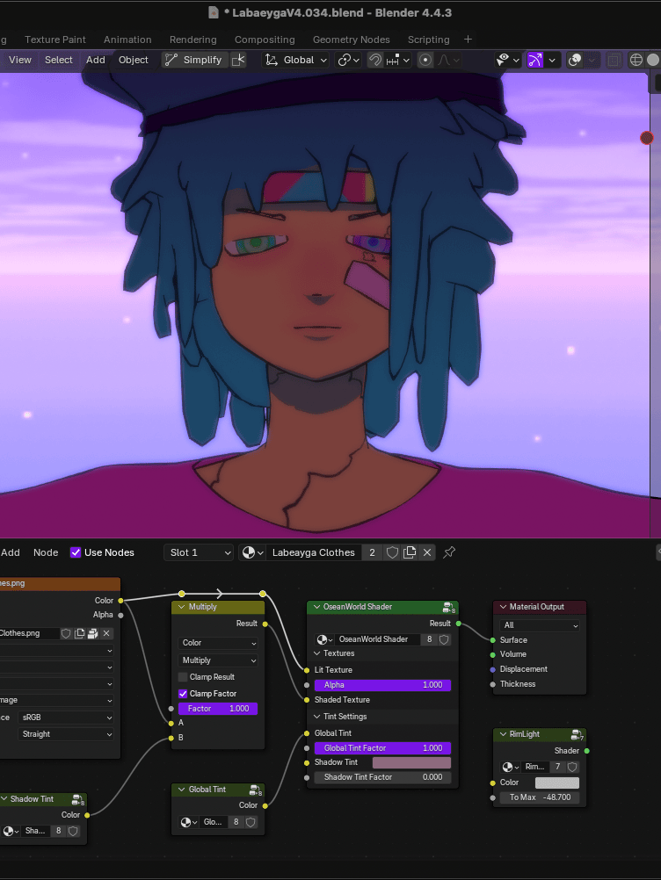Unlink the Labeayga Clothes material

coord(427,552)
